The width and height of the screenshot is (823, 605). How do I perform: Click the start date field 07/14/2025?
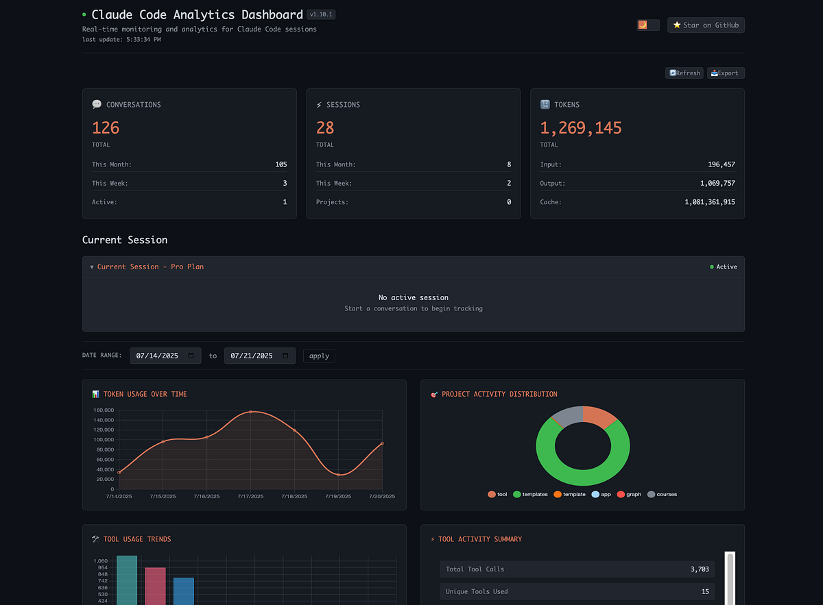(x=157, y=356)
